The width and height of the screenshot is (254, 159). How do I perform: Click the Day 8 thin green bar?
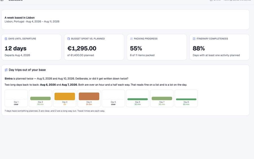coord(186,99)
